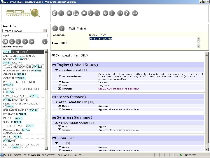The image size is (210, 158).
Task: Click the exclamation mark toolbar icon
Action: [x=112, y=13]
